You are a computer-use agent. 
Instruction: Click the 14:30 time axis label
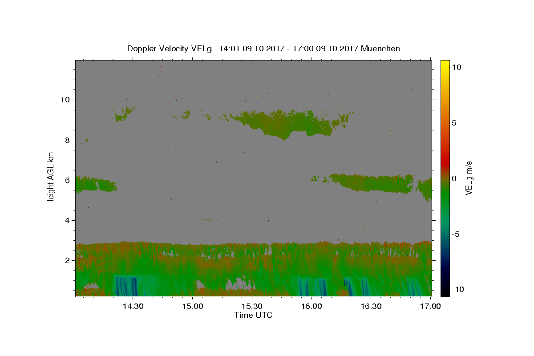133,306
